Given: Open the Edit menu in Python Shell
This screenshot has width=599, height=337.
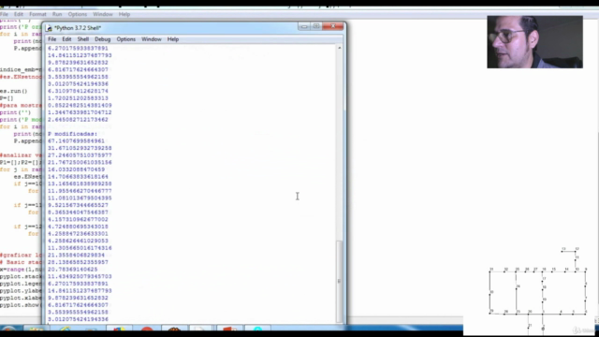Looking at the screenshot, I should tap(66, 39).
